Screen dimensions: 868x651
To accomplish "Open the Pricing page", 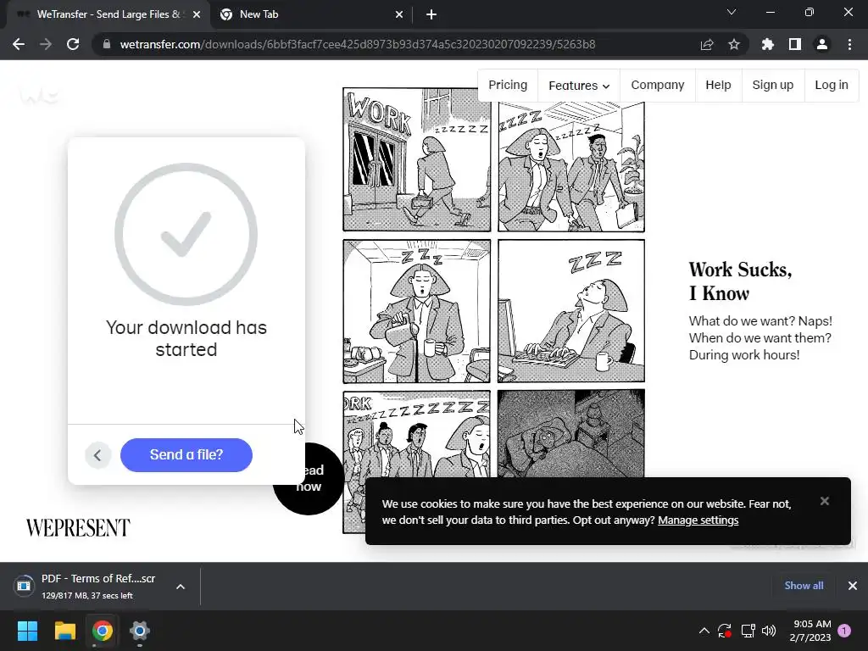I will [508, 86].
